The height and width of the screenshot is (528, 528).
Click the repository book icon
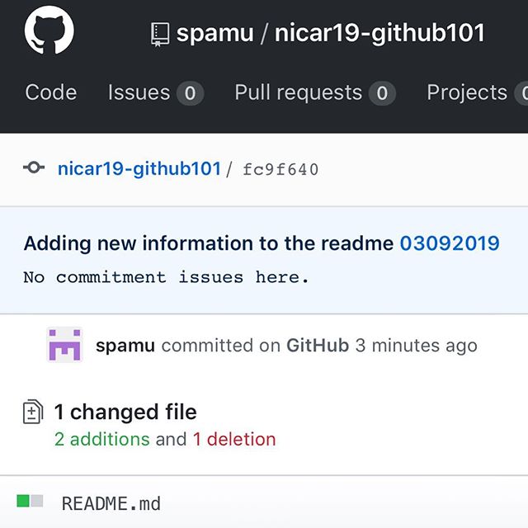click(160, 34)
